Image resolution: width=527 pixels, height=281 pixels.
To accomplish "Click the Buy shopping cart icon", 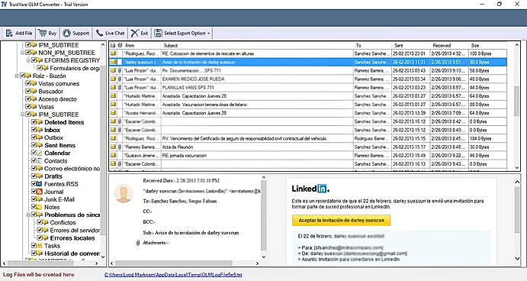I will tap(43, 33).
